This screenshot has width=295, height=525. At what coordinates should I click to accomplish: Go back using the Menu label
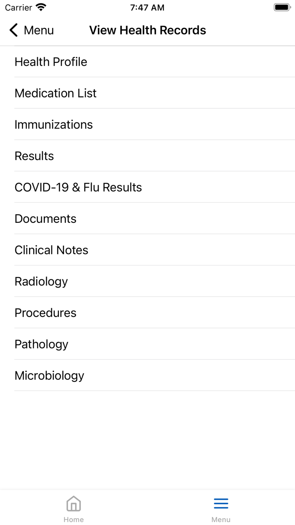[x=39, y=30]
